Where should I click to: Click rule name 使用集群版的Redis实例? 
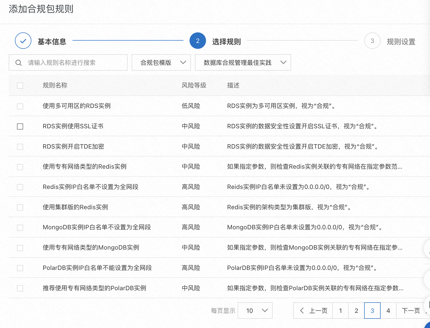75,207
